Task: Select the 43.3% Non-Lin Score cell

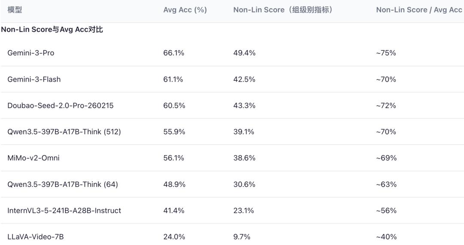Action: click(244, 106)
